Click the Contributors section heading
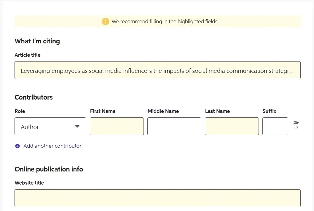The image size is (314, 211). click(x=34, y=97)
